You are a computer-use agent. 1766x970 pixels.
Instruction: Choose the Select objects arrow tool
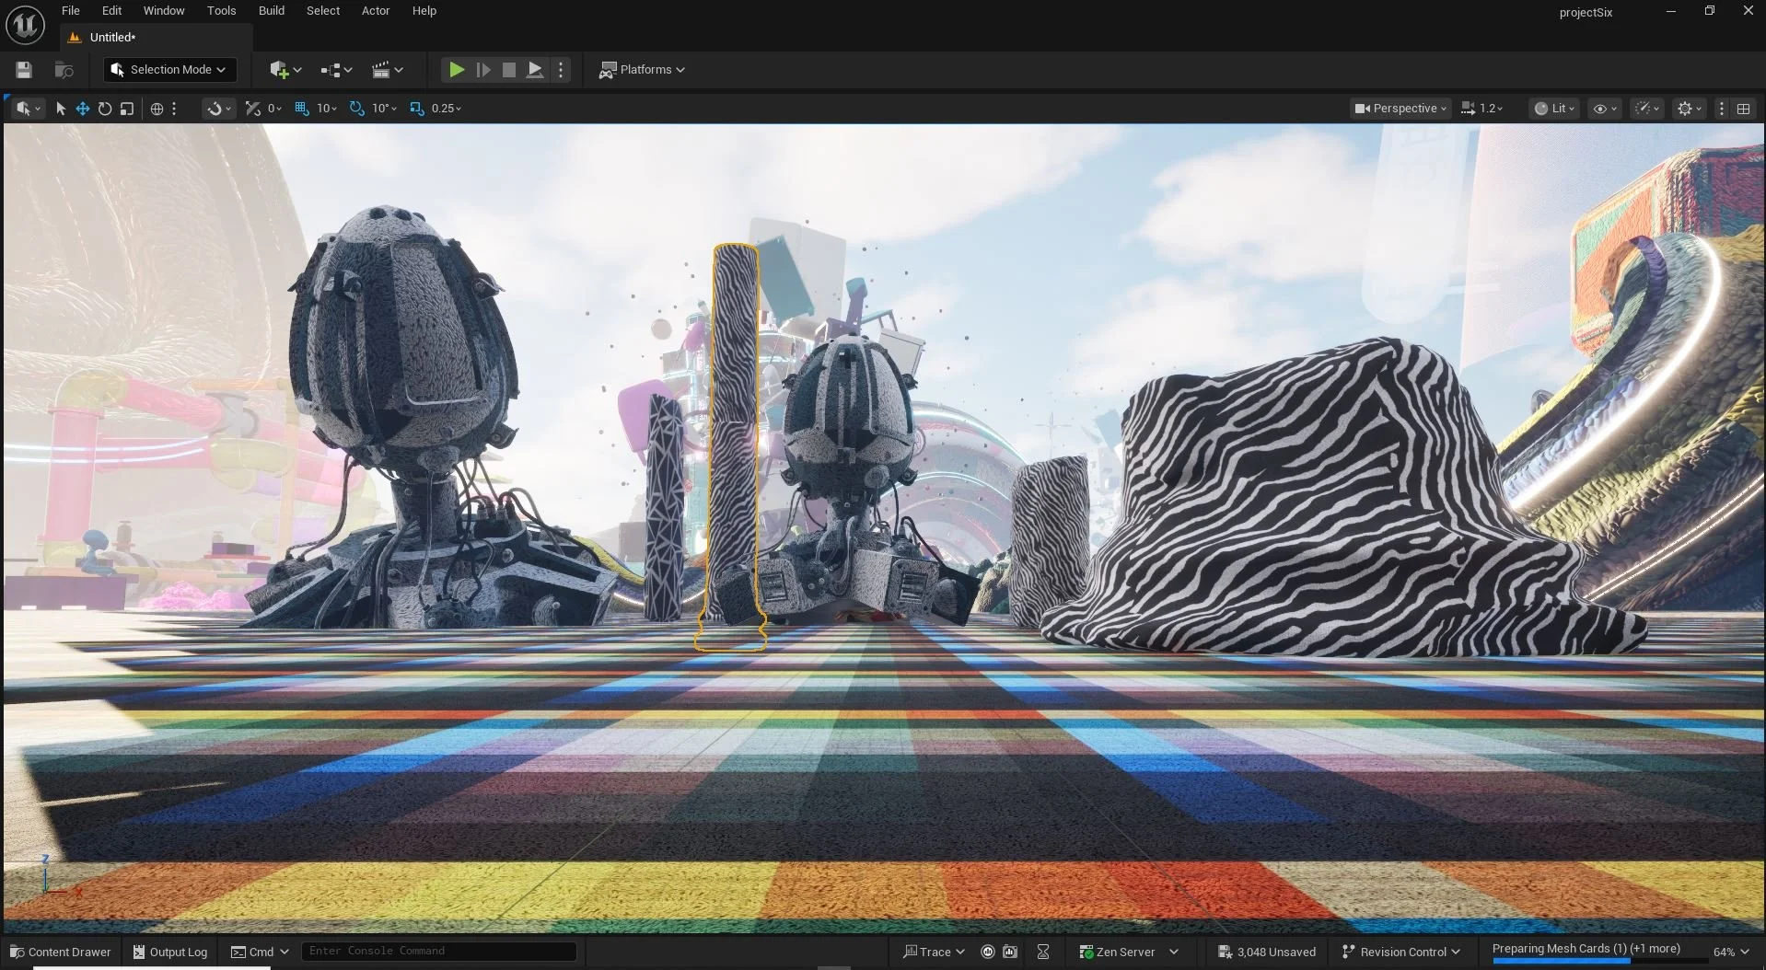coord(61,109)
